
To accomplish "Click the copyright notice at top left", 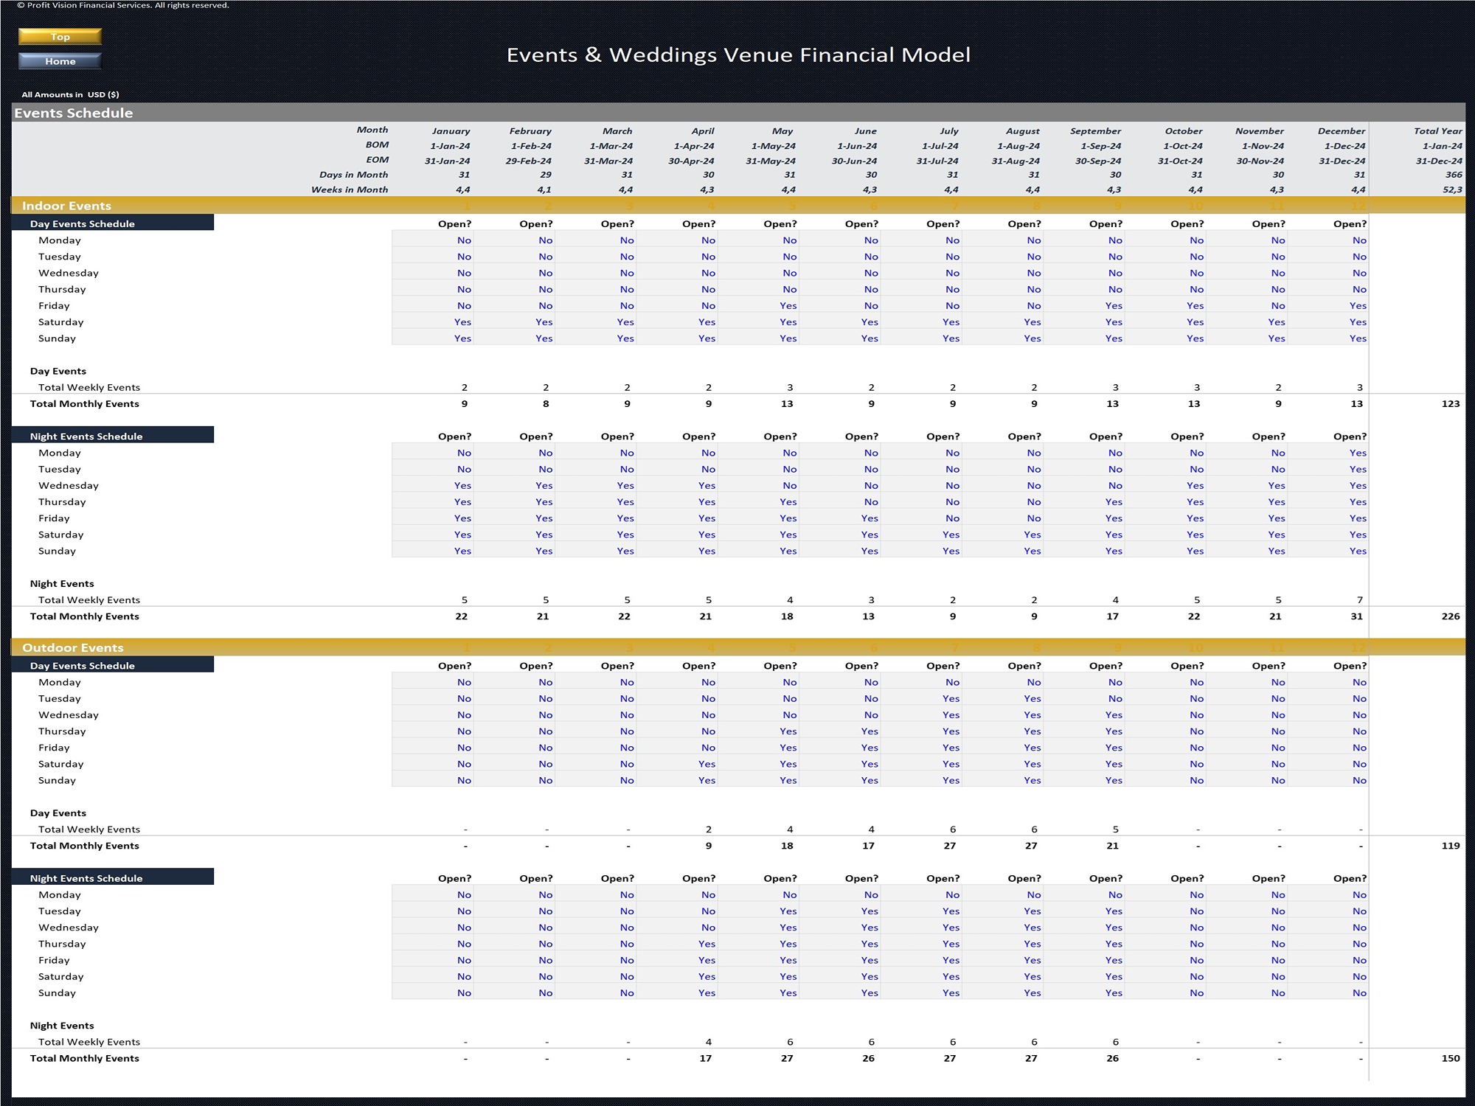I will click(125, 5).
